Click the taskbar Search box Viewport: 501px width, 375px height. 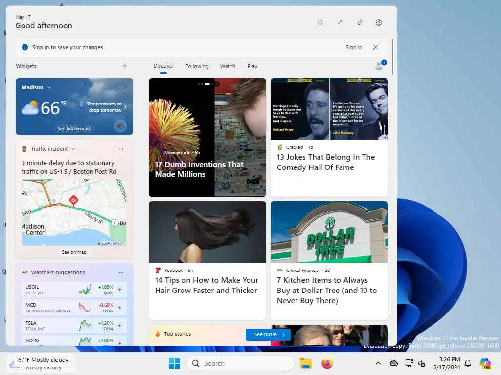pos(240,363)
